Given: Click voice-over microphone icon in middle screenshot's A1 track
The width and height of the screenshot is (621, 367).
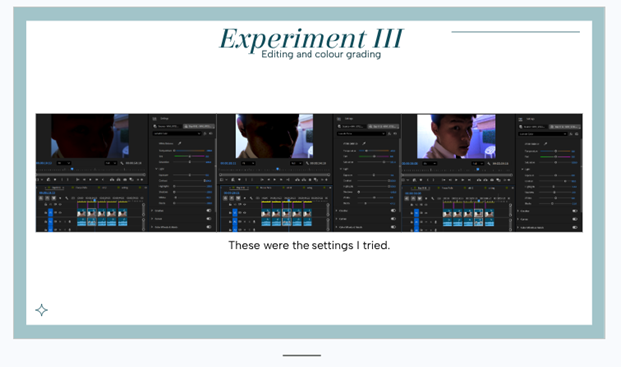Looking at the screenshot, I should (x=254, y=222).
